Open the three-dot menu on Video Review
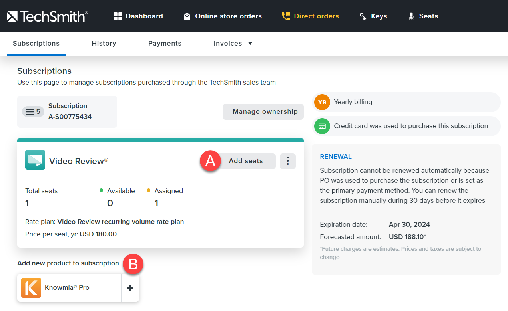The image size is (508, 311). coord(287,161)
